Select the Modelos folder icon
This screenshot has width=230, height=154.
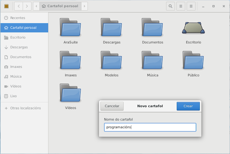coord(111,61)
